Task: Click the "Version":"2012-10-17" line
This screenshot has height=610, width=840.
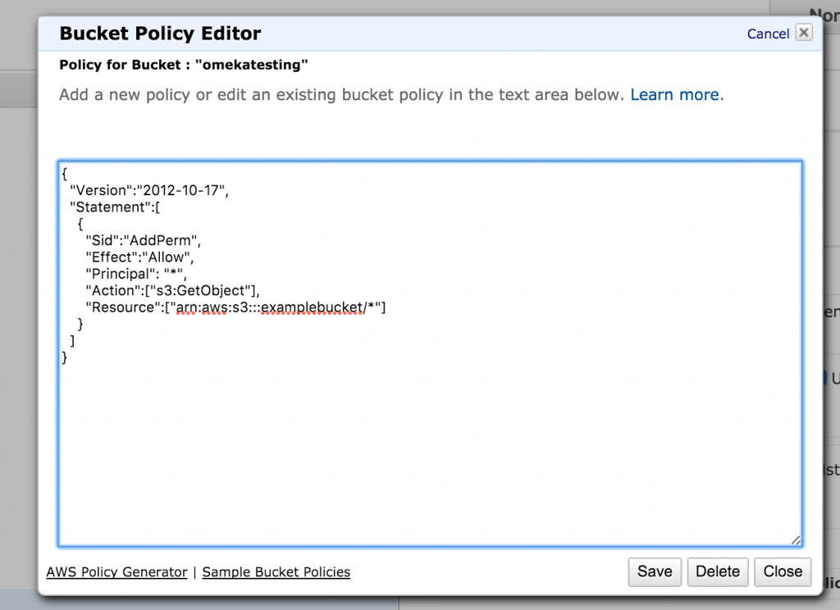Action: click(x=149, y=190)
